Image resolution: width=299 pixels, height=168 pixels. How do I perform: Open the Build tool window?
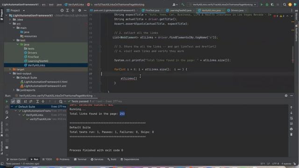[112, 159]
